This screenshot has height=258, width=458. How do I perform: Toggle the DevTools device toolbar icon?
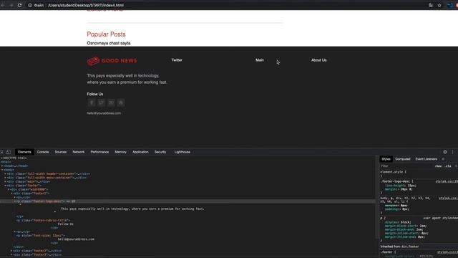tap(9, 152)
